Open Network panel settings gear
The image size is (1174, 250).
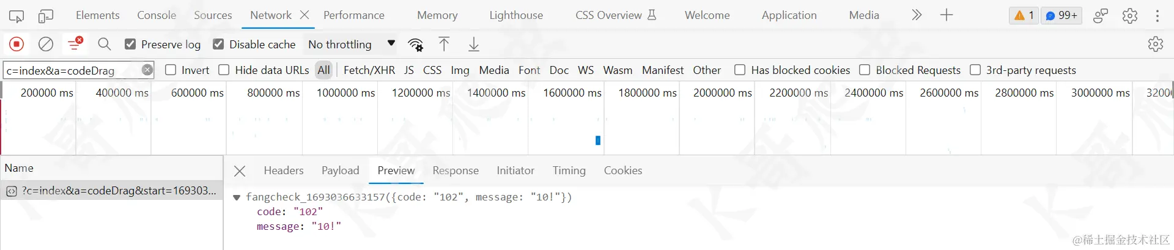pyautogui.click(x=1155, y=44)
